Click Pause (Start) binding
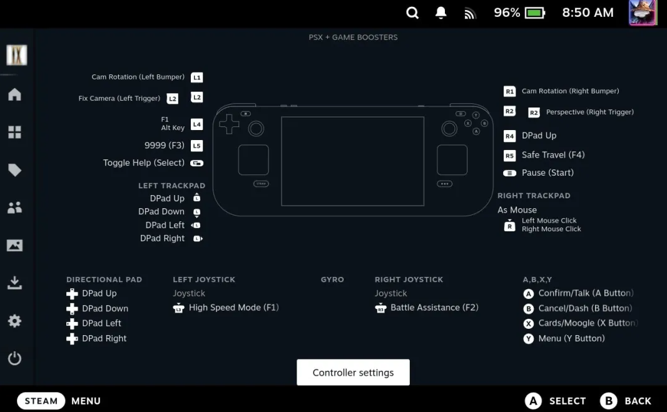The width and height of the screenshot is (667, 412). click(548, 173)
